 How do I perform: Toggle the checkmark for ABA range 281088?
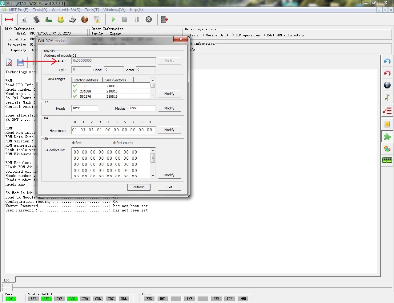pyautogui.click(x=75, y=91)
